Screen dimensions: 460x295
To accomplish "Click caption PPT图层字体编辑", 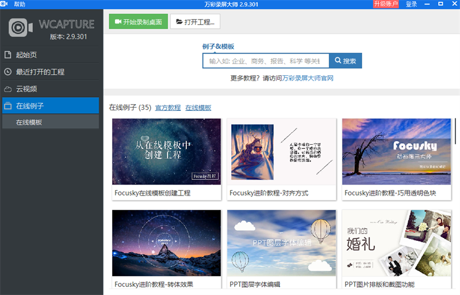I will click(x=255, y=284).
